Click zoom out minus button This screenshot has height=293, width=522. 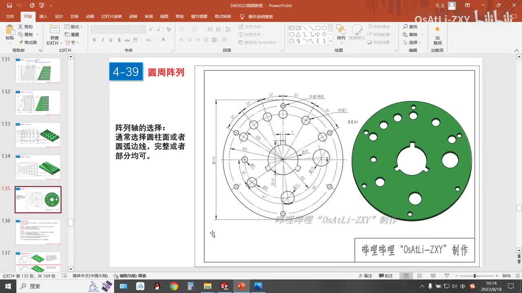coord(457,276)
